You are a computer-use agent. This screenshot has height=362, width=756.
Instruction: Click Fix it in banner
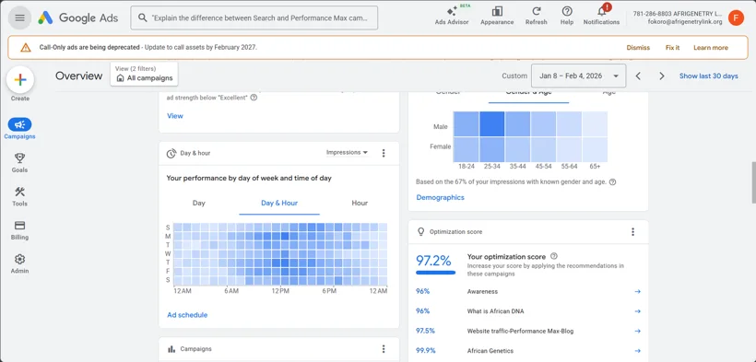673,48
